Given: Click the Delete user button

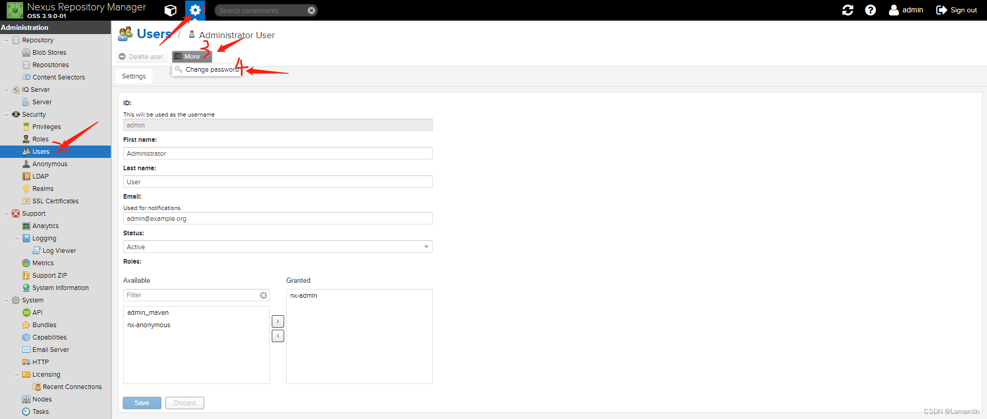Looking at the screenshot, I should (x=141, y=57).
